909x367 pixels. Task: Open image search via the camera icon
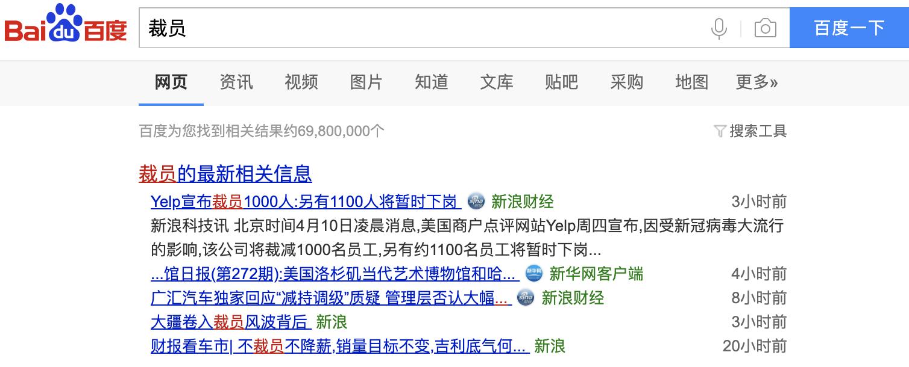(764, 27)
